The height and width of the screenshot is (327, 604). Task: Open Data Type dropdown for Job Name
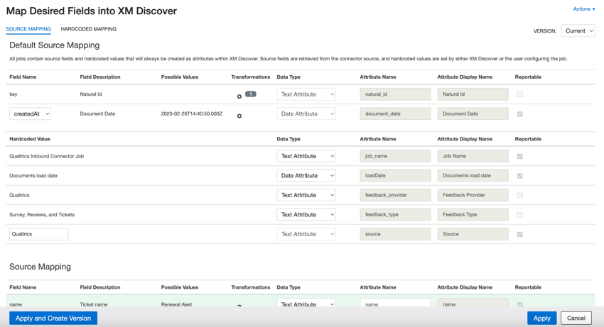pos(306,156)
